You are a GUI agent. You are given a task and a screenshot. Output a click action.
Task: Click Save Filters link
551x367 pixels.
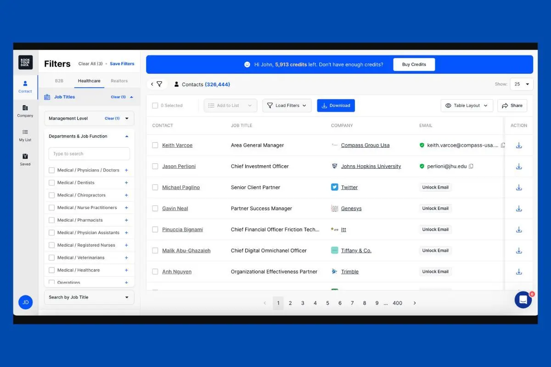(x=122, y=64)
